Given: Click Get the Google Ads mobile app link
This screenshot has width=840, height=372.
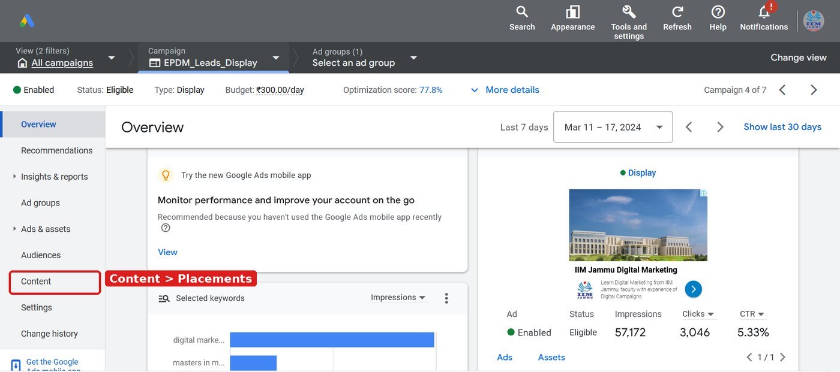Looking at the screenshot, I should [x=53, y=365].
